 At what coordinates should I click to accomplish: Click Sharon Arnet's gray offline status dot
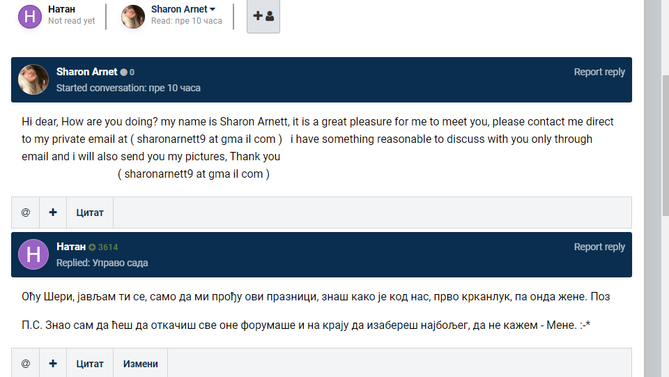coord(124,72)
